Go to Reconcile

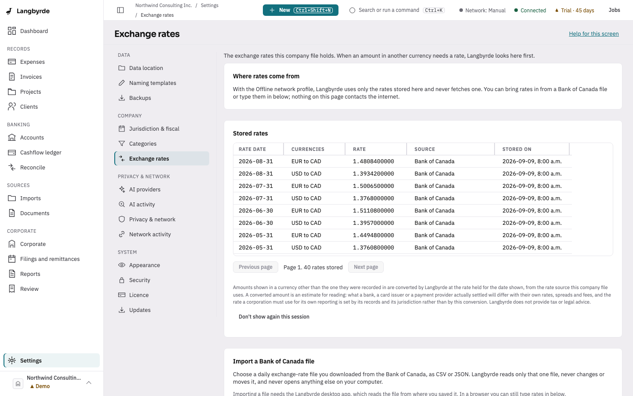pyautogui.click(x=51, y=168)
